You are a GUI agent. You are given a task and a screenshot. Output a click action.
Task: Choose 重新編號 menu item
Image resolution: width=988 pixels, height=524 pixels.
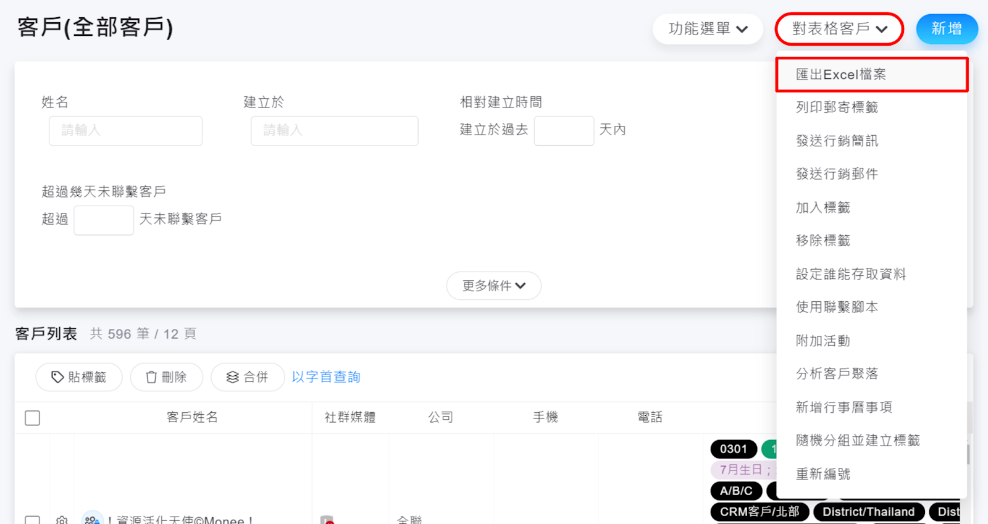(872, 474)
